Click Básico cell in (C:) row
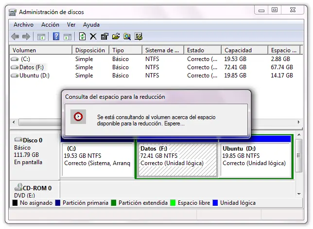 point(121,59)
